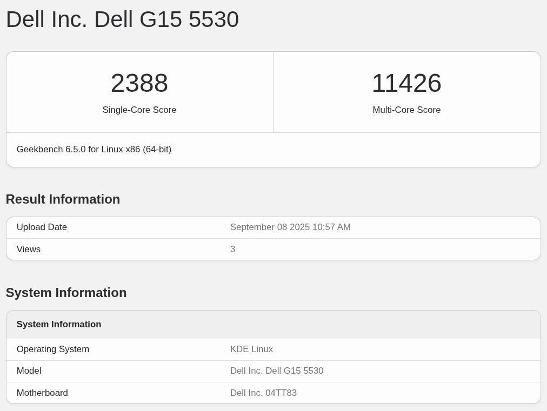Screen dimensions: 547x411
Task: Click the Upload Date row label
Action: coord(42,227)
